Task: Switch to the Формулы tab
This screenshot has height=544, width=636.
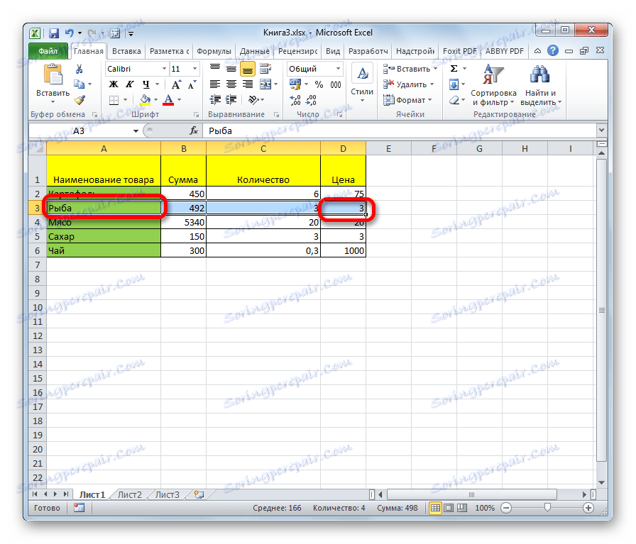Action: (x=214, y=51)
